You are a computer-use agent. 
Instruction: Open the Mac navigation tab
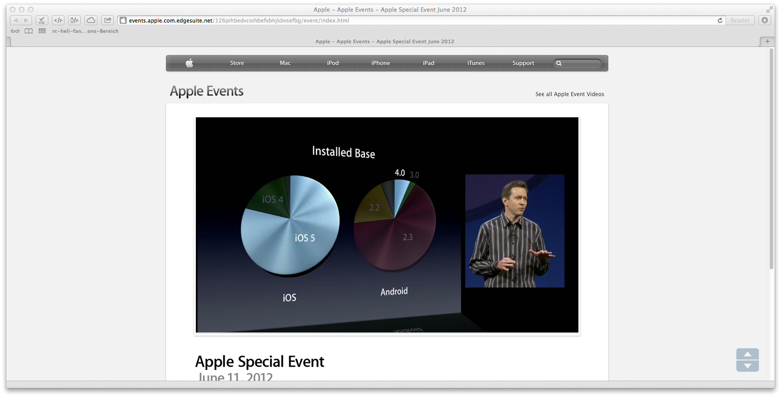tap(285, 63)
